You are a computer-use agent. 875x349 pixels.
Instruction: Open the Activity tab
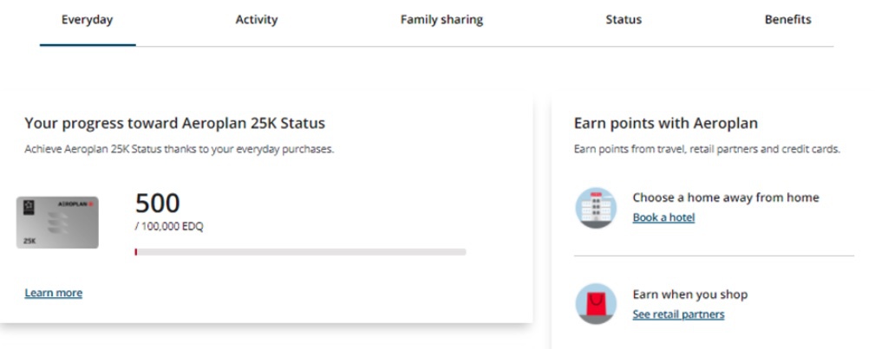[257, 20]
